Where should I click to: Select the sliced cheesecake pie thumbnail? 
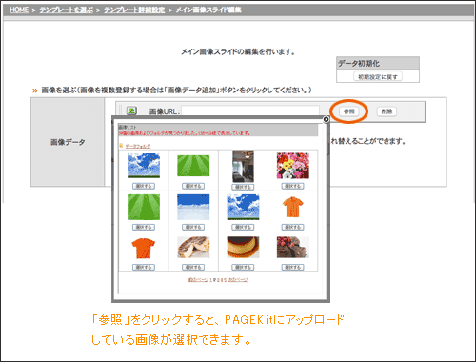pos(193,247)
